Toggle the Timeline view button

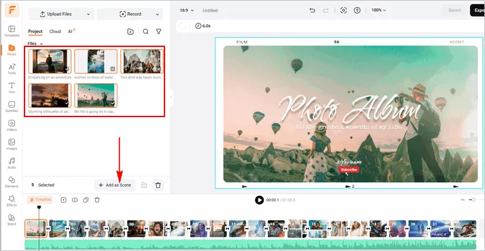40,200
